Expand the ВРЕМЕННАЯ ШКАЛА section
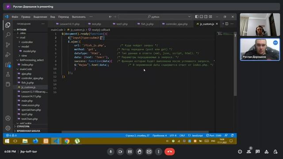 click(x=28, y=131)
